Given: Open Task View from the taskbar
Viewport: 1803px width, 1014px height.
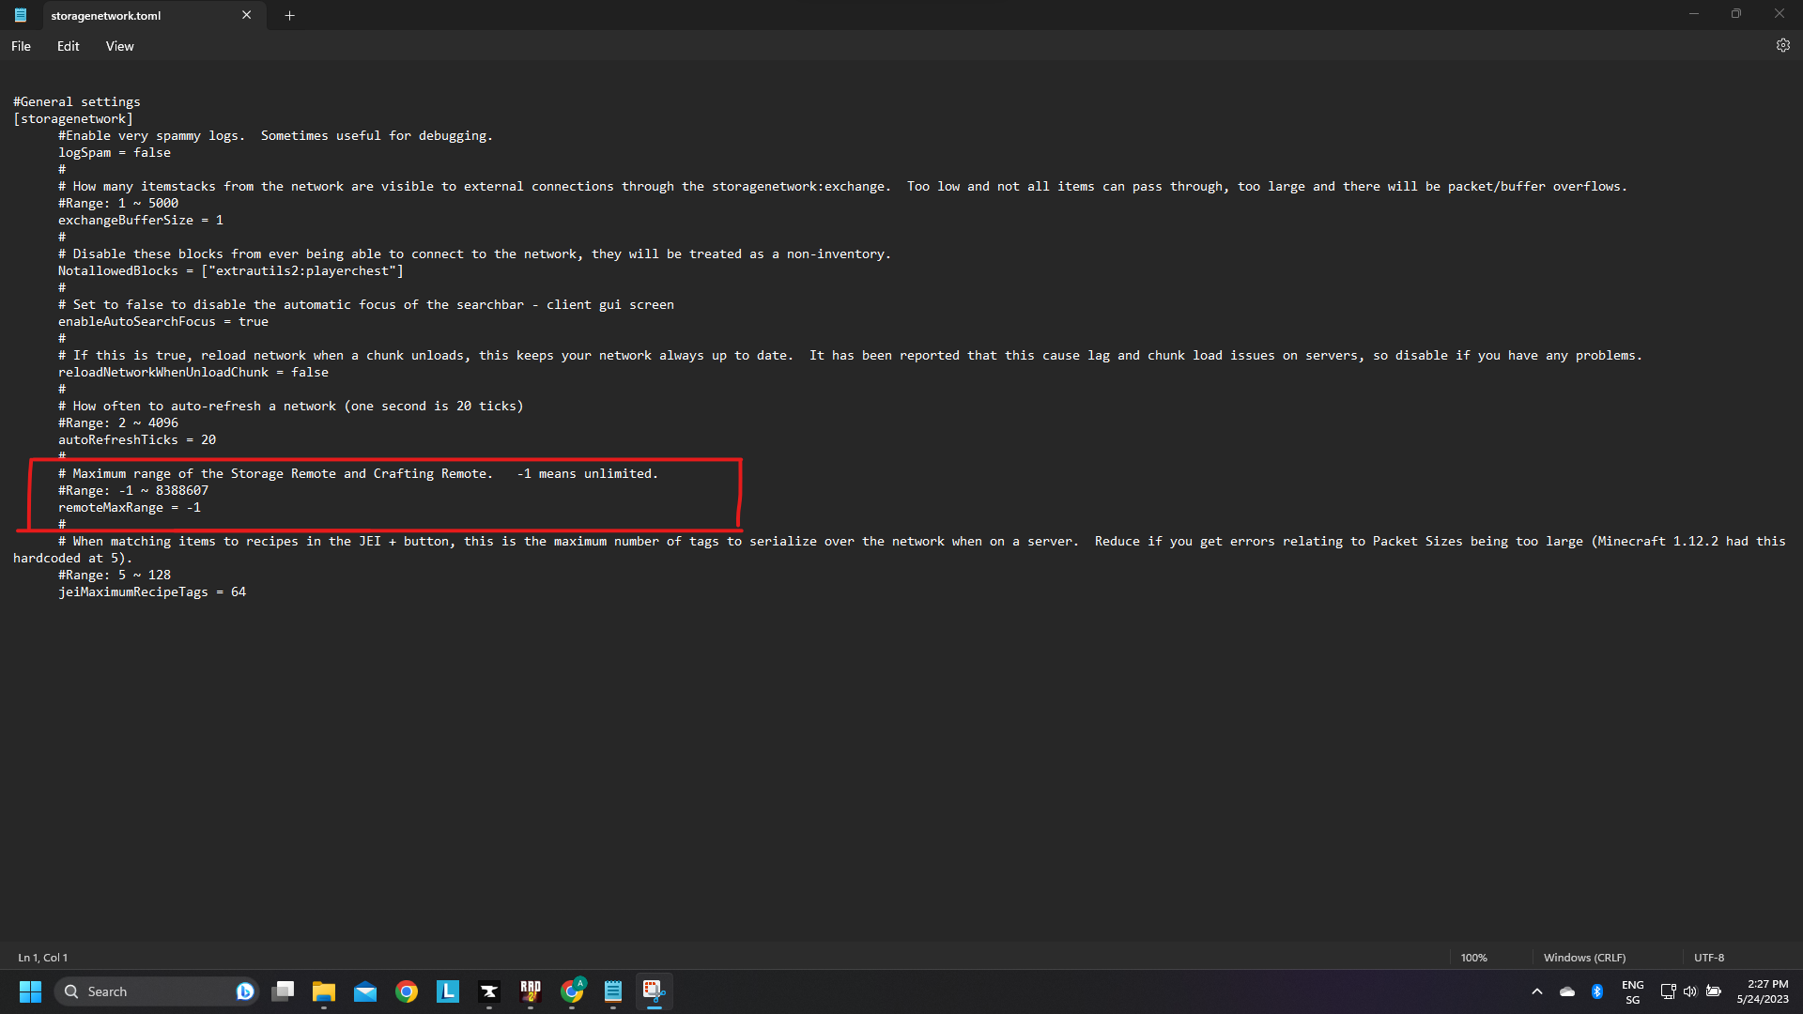Looking at the screenshot, I should coord(283,991).
